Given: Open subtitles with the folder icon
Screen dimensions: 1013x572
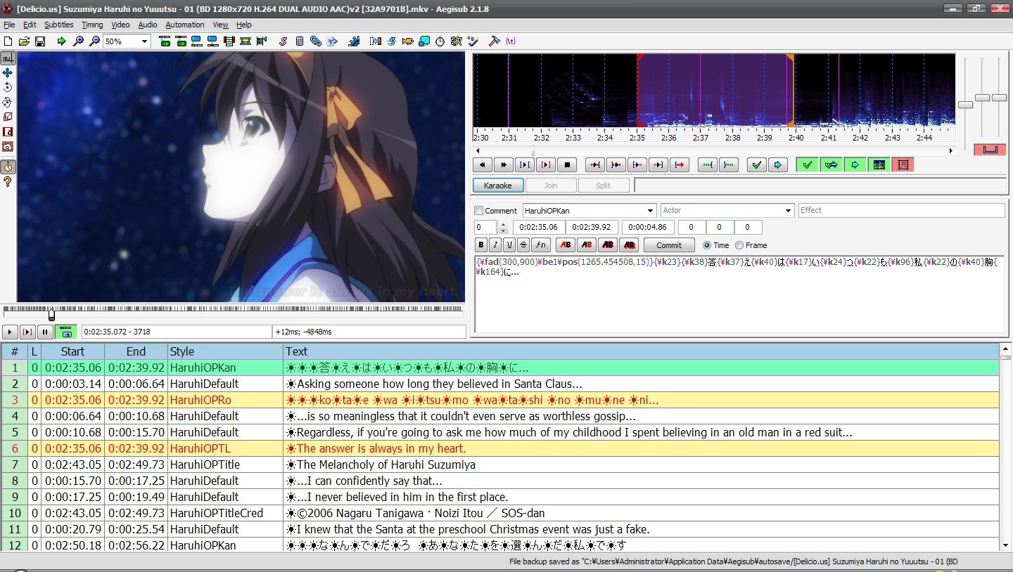Looking at the screenshot, I should point(24,41).
